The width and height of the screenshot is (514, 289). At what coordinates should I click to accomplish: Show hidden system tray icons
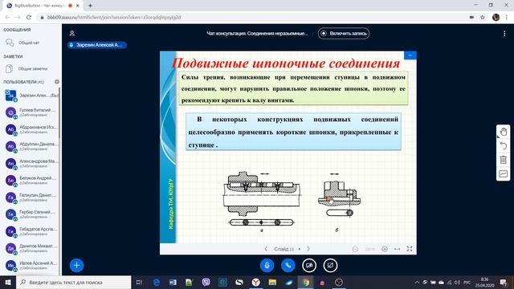pyautogui.click(x=417, y=282)
